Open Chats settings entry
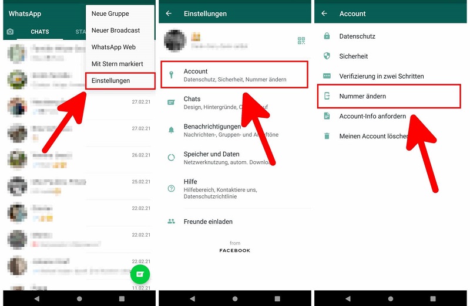This screenshot has width=470, height=306. click(x=234, y=103)
